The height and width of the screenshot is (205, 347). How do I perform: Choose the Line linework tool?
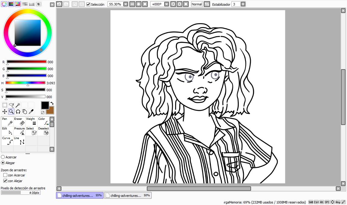click(20, 141)
